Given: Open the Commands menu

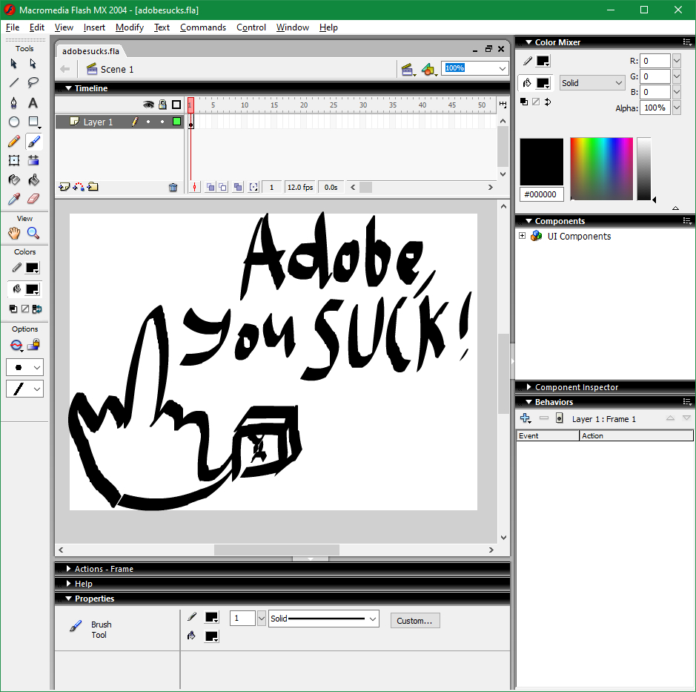Looking at the screenshot, I should (x=202, y=27).
